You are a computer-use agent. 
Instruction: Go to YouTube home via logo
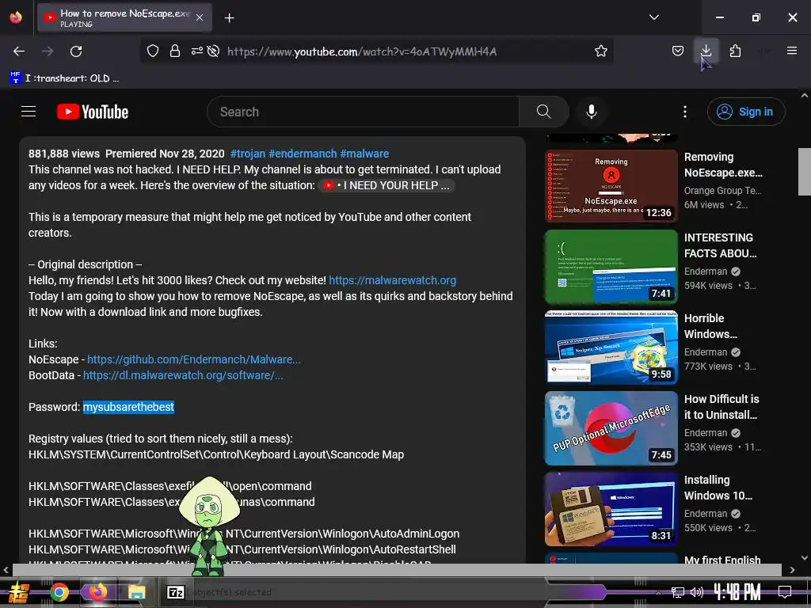click(93, 112)
